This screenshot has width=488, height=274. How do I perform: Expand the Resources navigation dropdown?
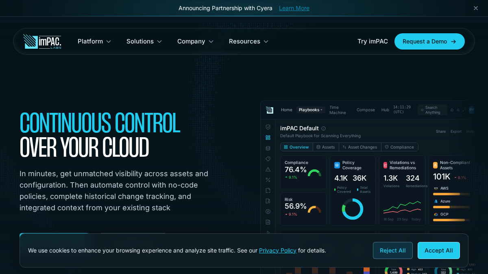[249, 41]
